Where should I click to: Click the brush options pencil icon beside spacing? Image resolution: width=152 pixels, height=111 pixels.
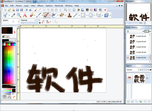43,22
